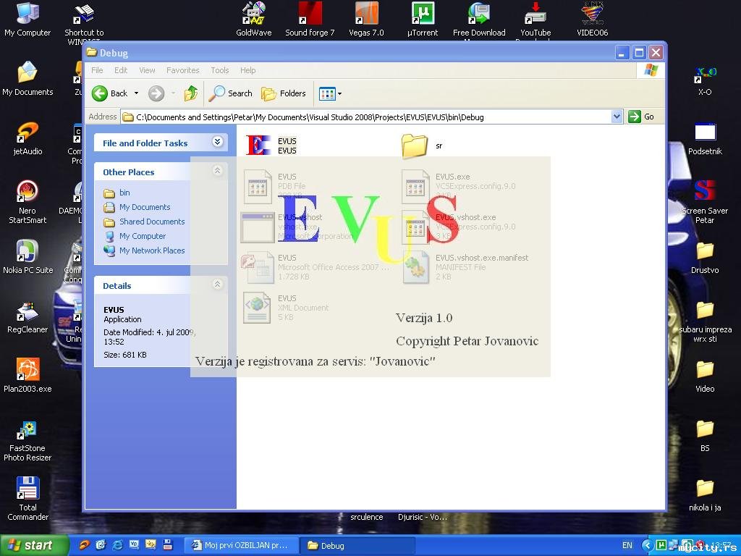Launch jetAudio from the desktop

point(27,138)
